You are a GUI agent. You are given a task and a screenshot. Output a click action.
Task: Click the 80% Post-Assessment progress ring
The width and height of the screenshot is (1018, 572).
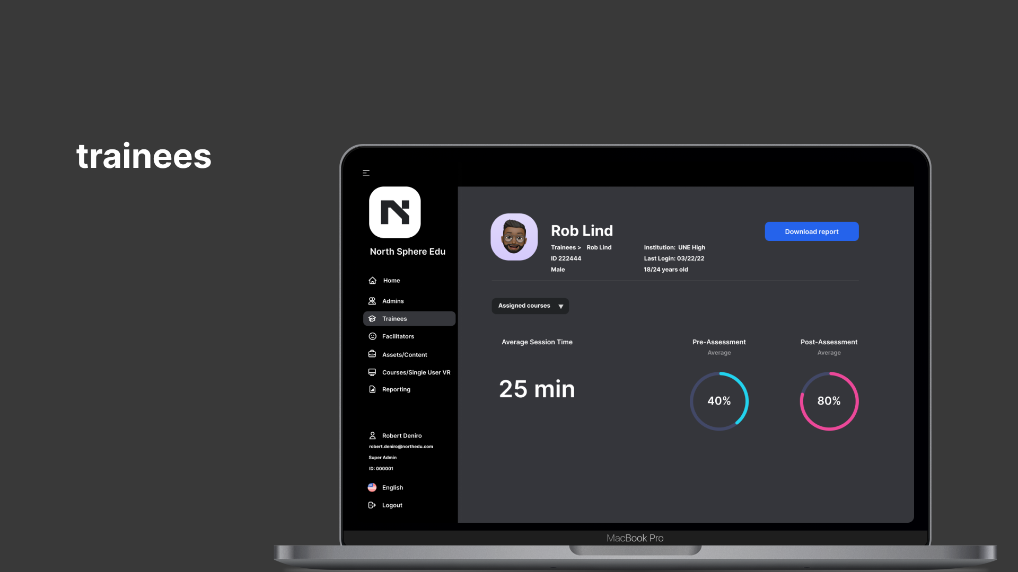829,401
